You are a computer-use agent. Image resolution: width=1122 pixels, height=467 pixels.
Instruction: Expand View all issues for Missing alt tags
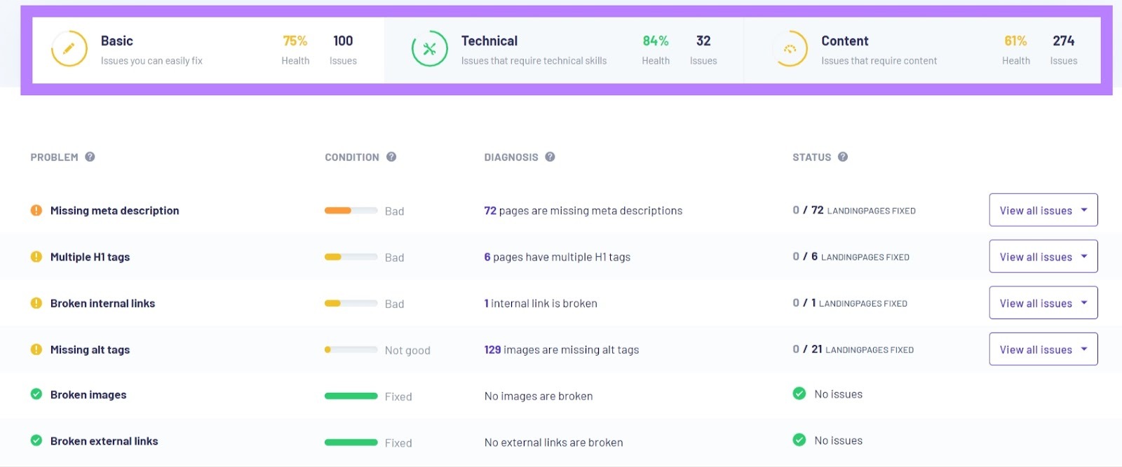coord(1043,349)
